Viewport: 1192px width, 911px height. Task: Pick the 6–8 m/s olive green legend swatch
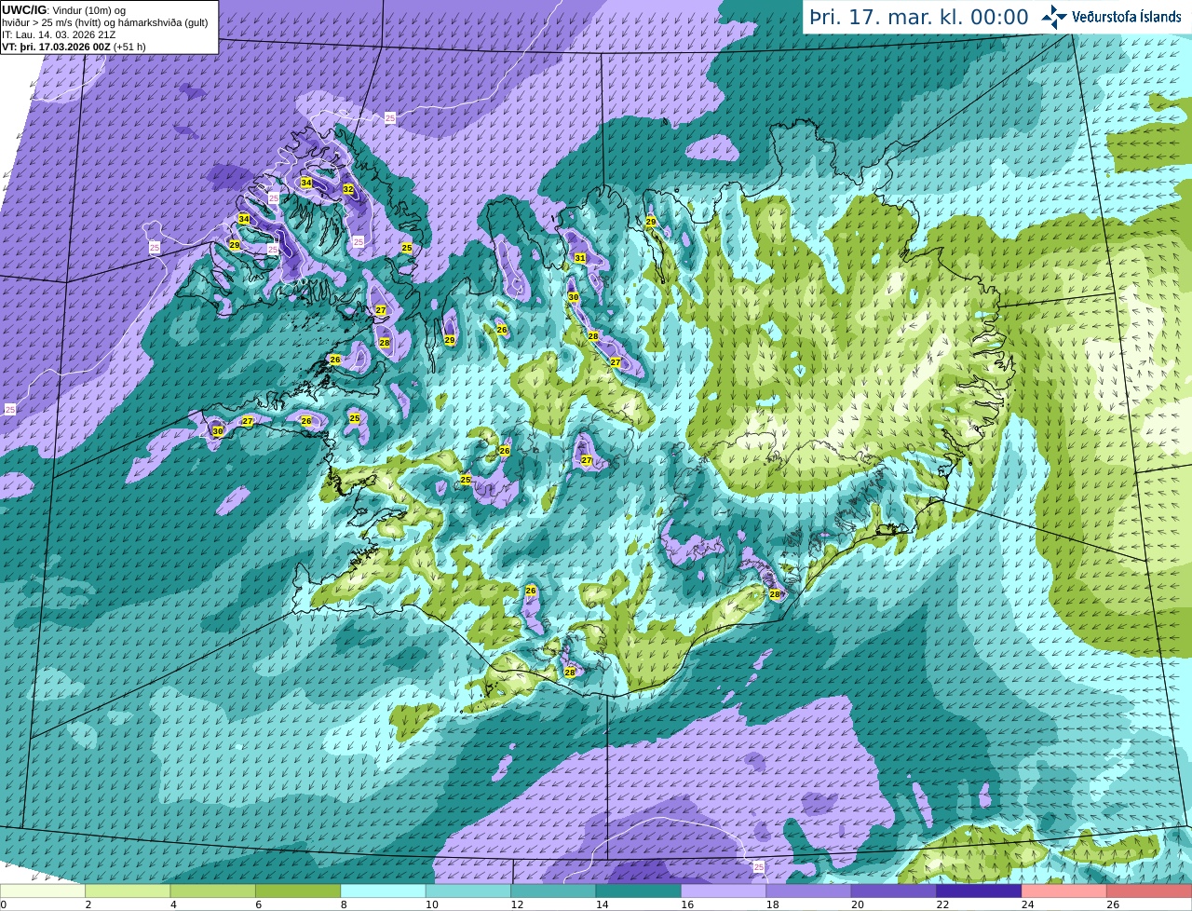(298, 891)
